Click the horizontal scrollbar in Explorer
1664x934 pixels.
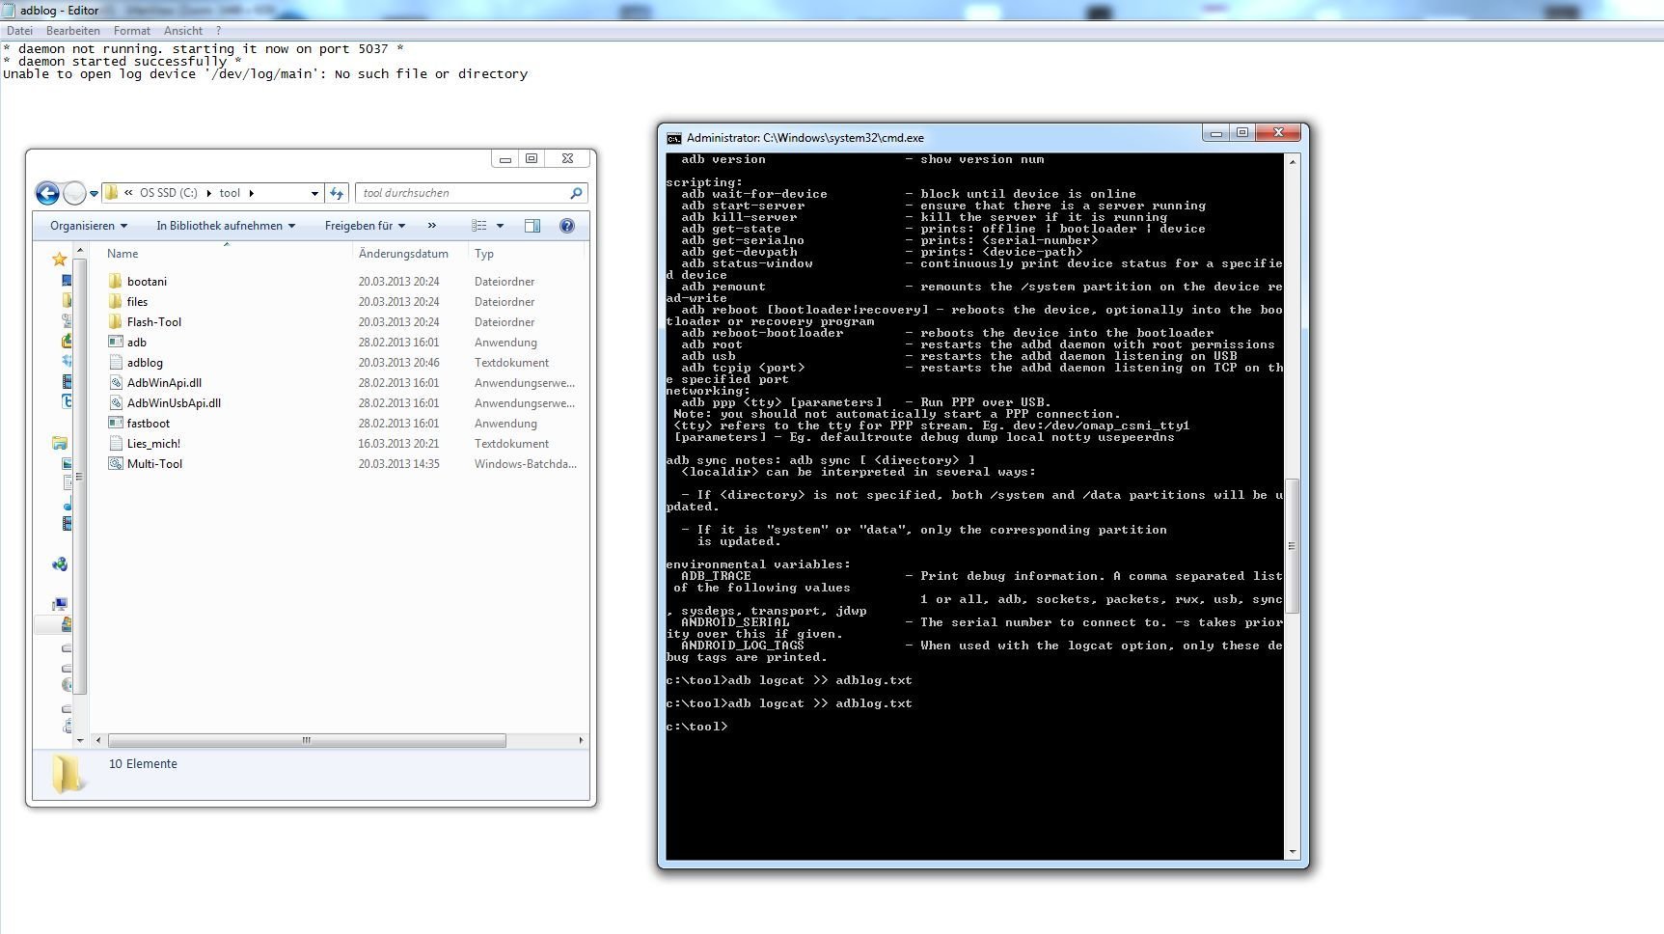307,740
